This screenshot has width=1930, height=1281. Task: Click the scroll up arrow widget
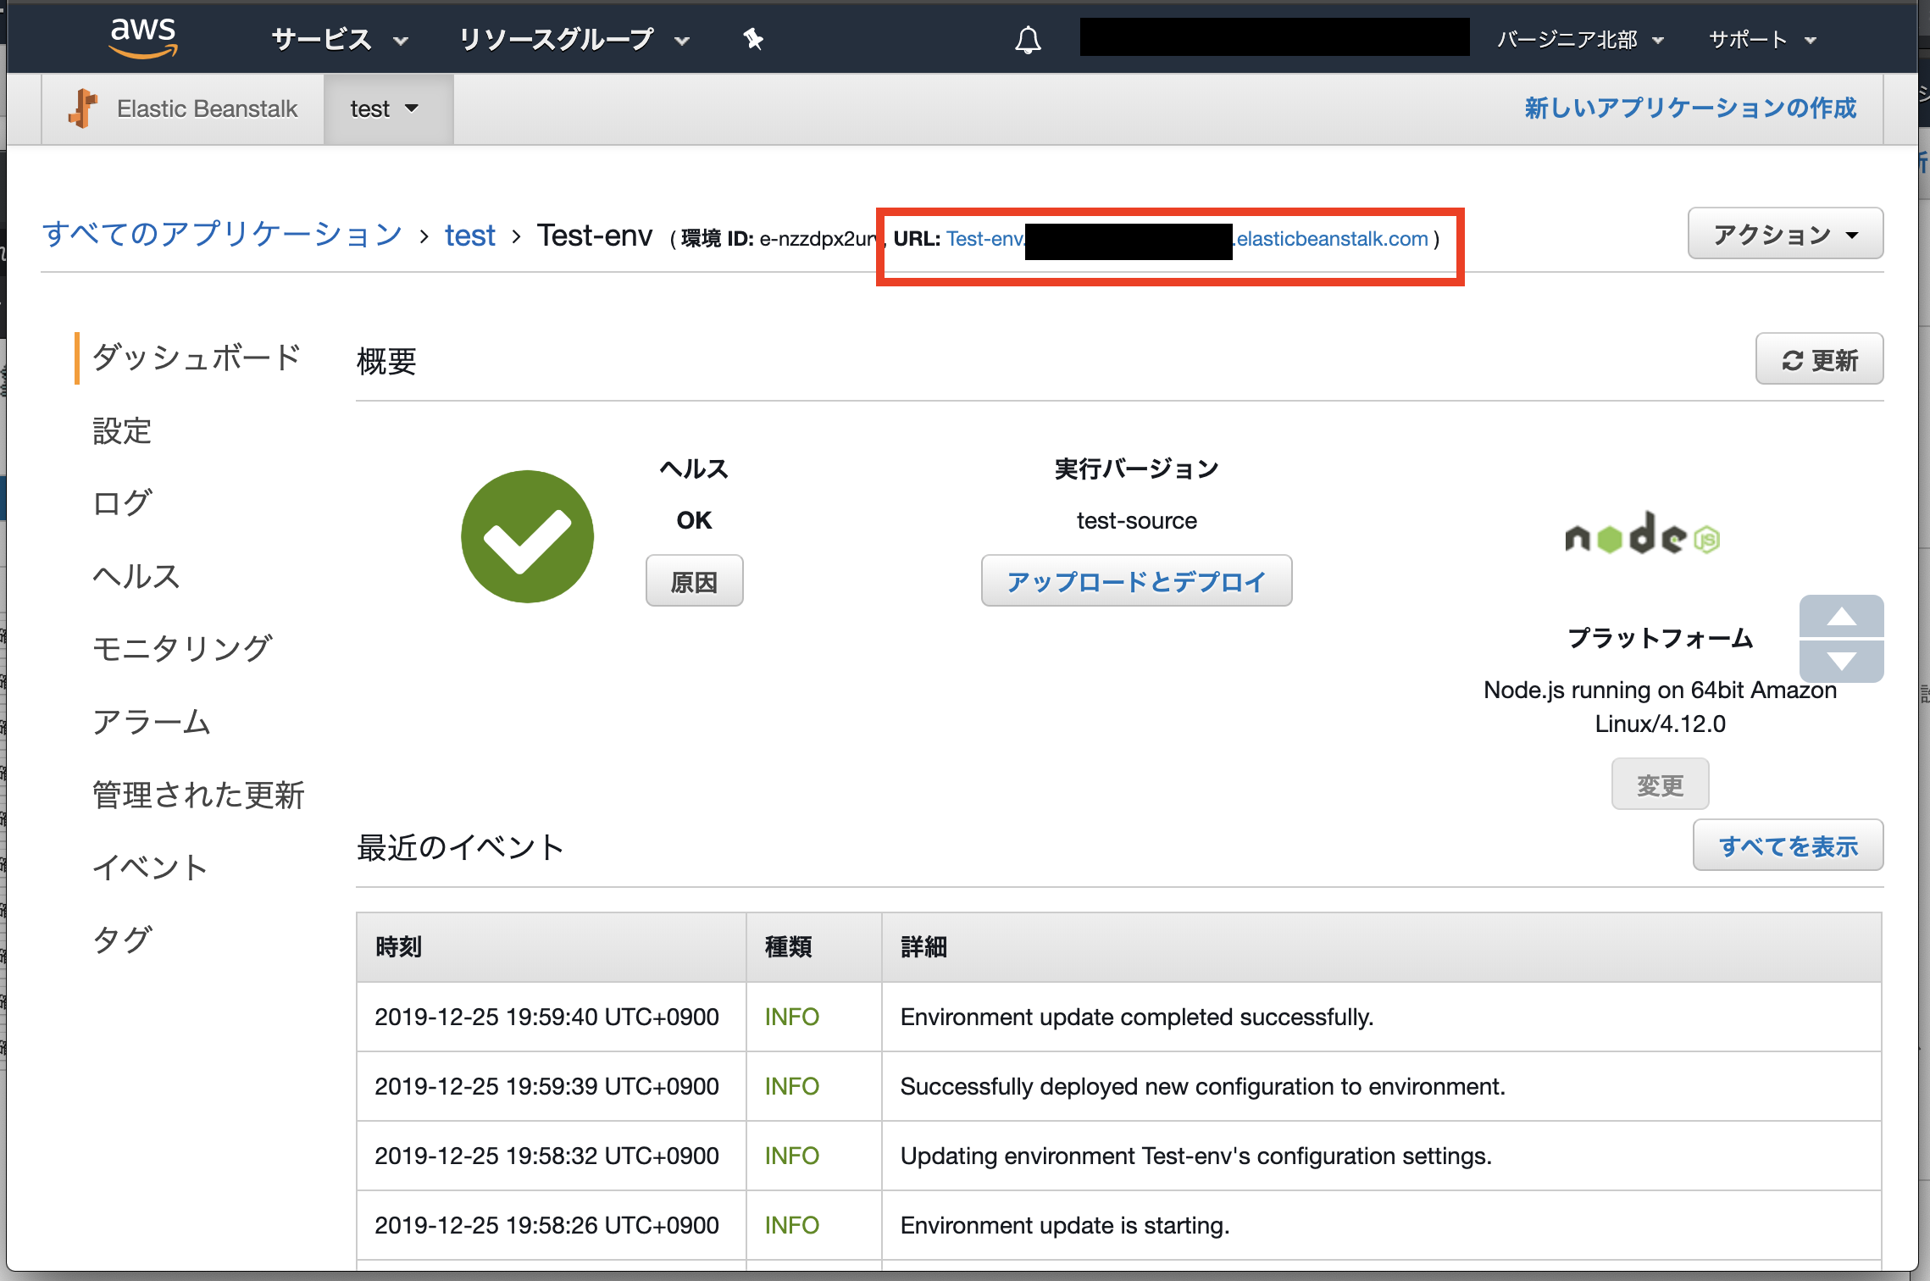point(1841,617)
